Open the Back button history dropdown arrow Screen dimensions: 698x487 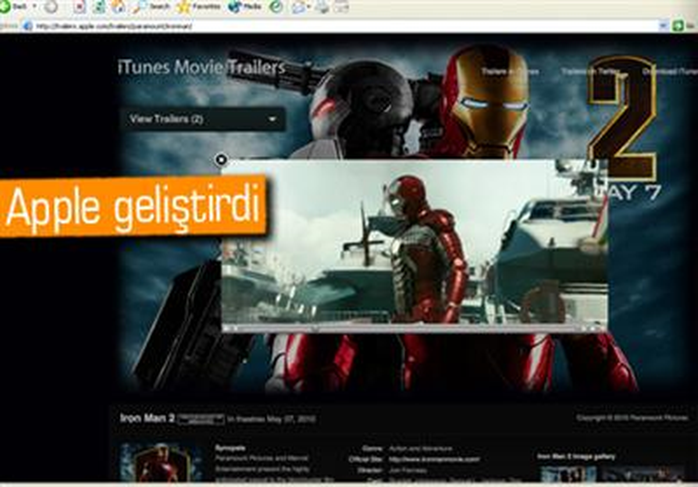click(34, 6)
